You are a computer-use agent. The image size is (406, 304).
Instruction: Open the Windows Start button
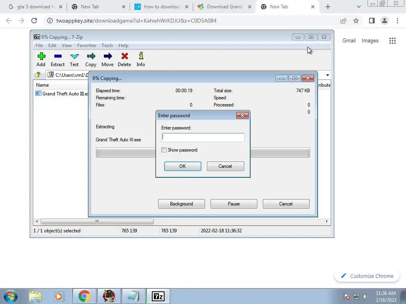[10, 296]
